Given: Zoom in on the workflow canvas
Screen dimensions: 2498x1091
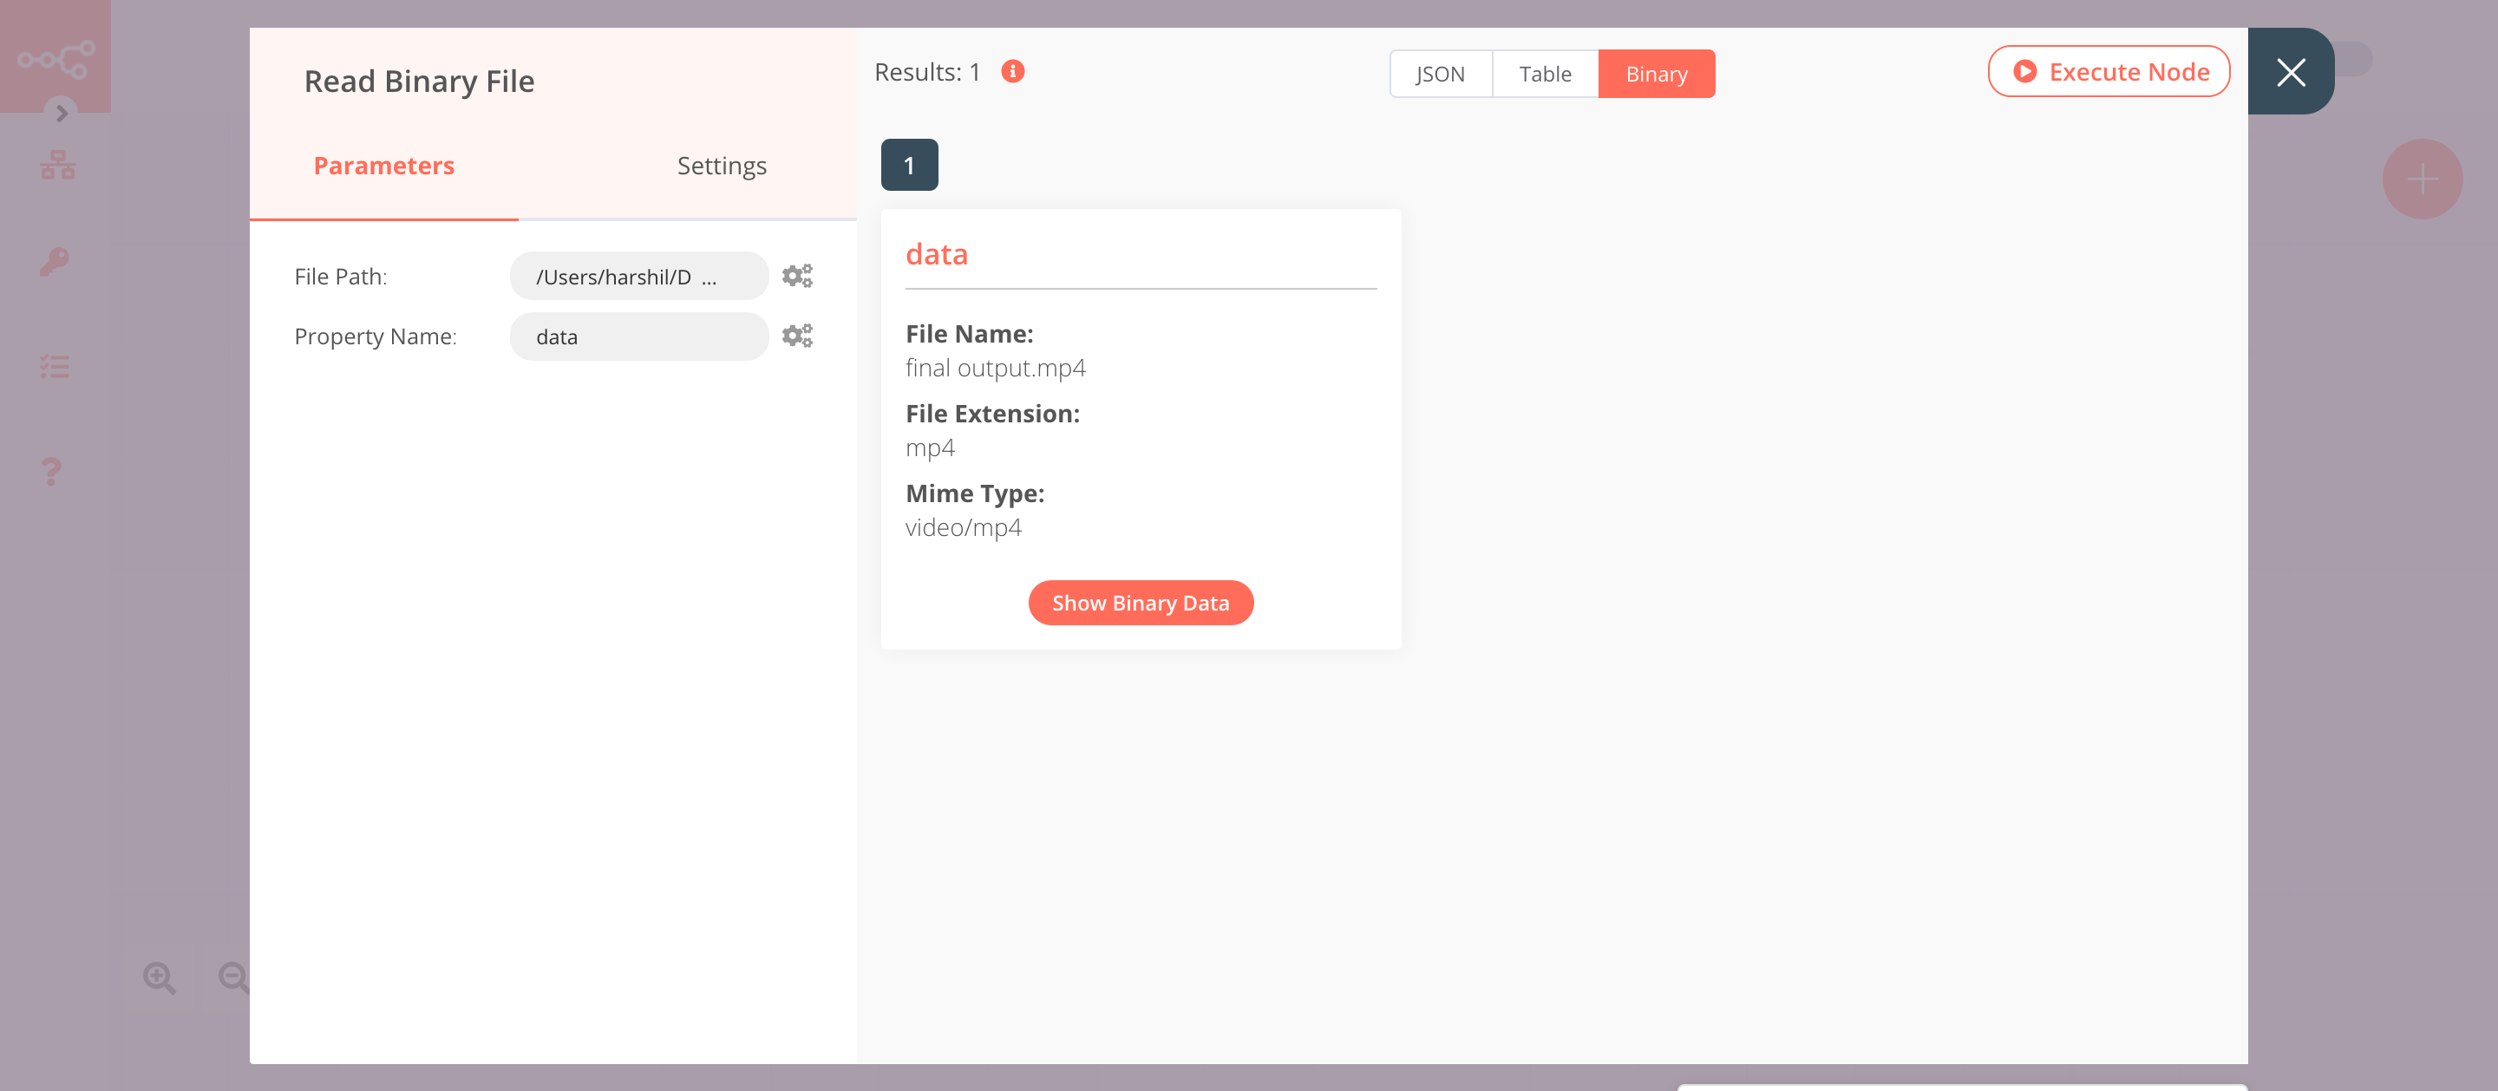Looking at the screenshot, I should click(x=160, y=977).
